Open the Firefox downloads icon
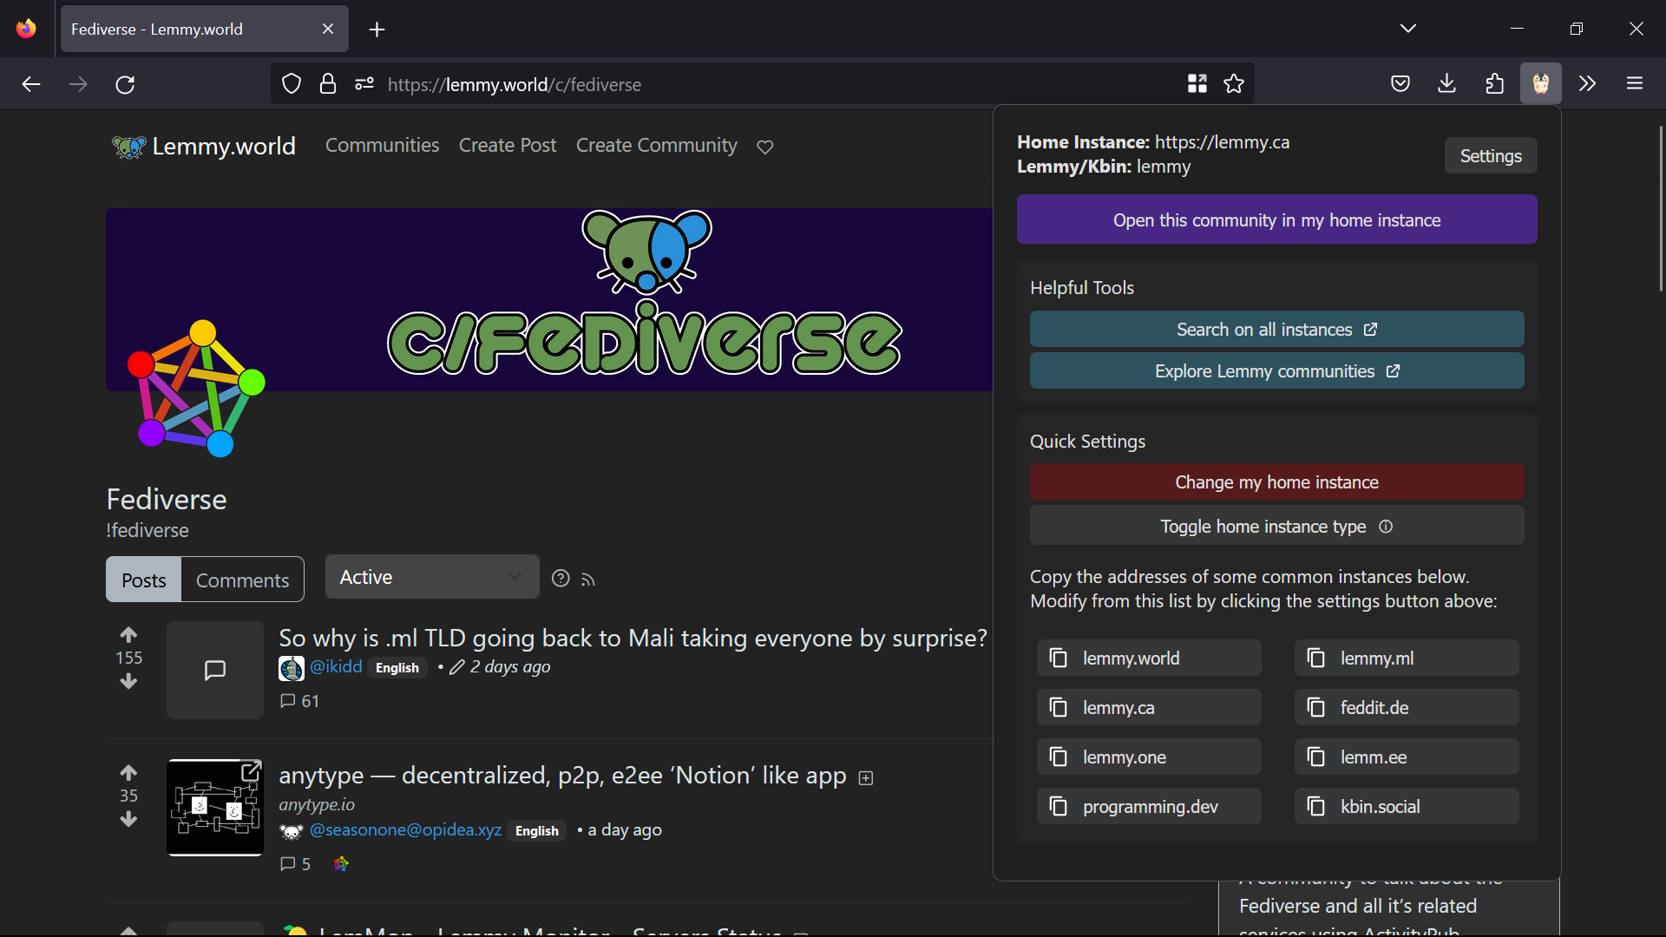Image resolution: width=1666 pixels, height=937 pixels. coord(1446,84)
